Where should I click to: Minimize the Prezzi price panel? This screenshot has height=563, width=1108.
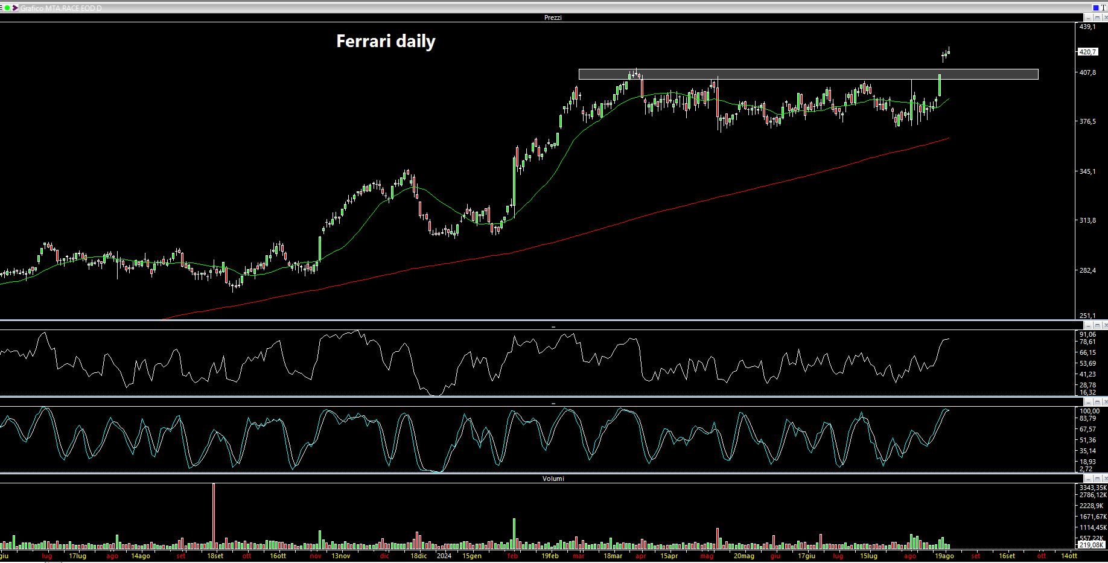pyautogui.click(x=1088, y=17)
